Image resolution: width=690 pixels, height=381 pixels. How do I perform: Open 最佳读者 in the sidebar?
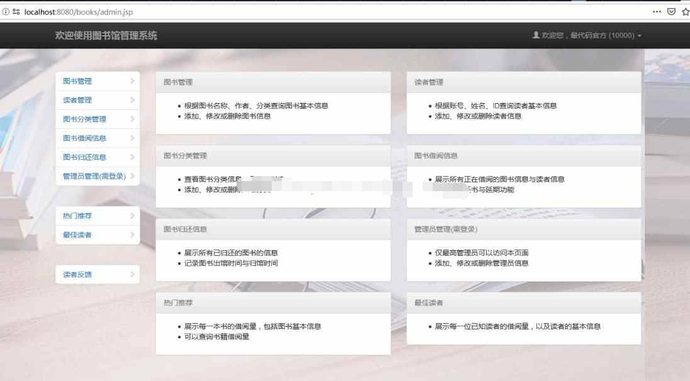coord(97,235)
